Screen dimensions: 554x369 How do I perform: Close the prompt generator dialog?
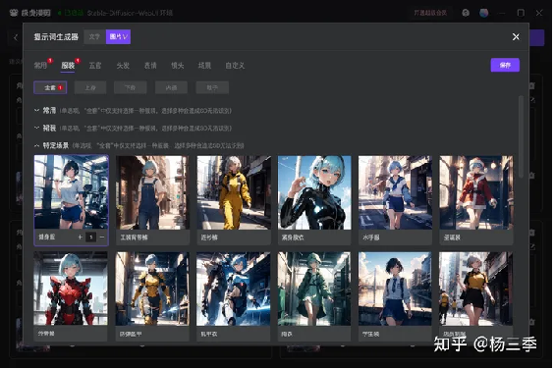click(516, 36)
